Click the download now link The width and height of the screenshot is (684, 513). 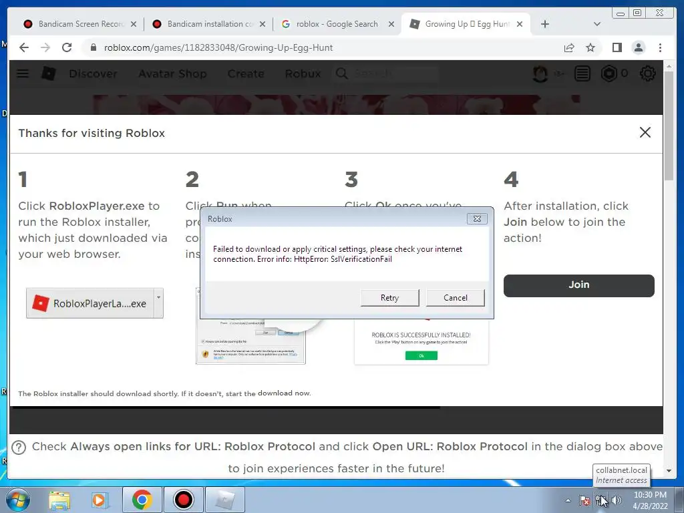click(284, 393)
